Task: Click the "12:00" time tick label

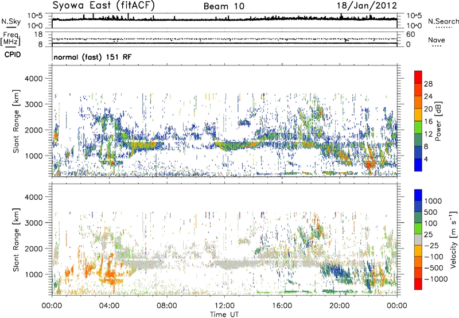Action: pyautogui.click(x=224, y=306)
